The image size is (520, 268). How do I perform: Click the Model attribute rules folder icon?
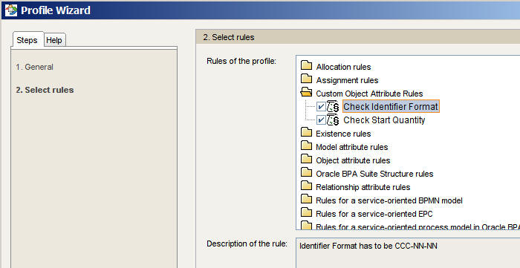(306, 146)
